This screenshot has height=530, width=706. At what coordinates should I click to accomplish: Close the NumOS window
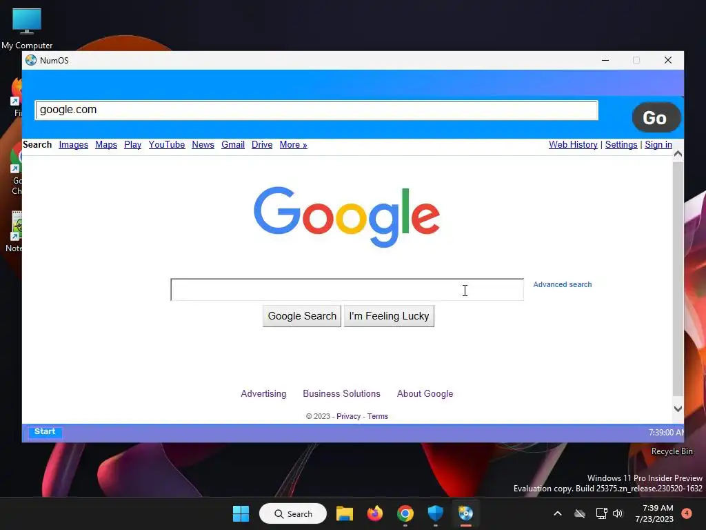coord(667,60)
